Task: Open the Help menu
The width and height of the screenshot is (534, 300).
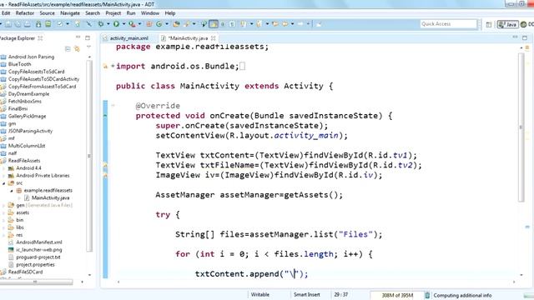Action: coord(170,13)
